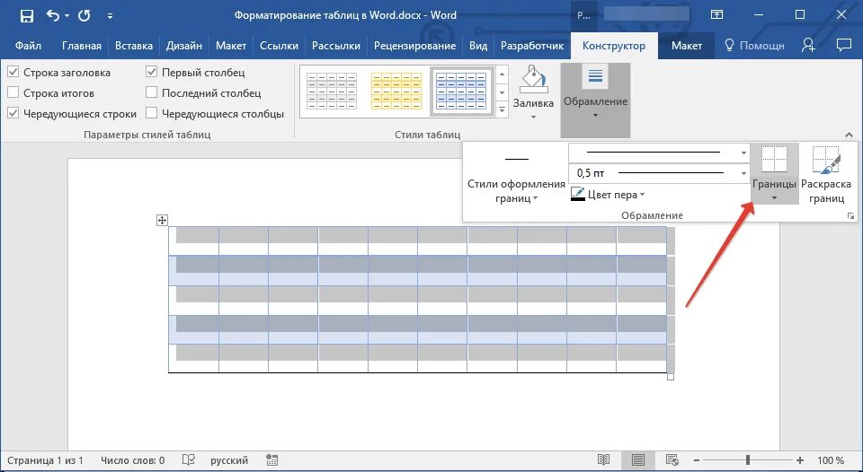Apply the yellow table style thumbnail

pos(396,92)
